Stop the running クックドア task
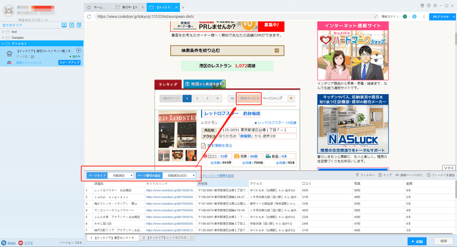This screenshot has width=457, height=247. [78, 50]
